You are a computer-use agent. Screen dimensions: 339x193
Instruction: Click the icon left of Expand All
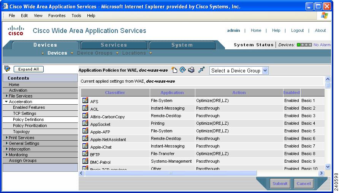point(7,69)
